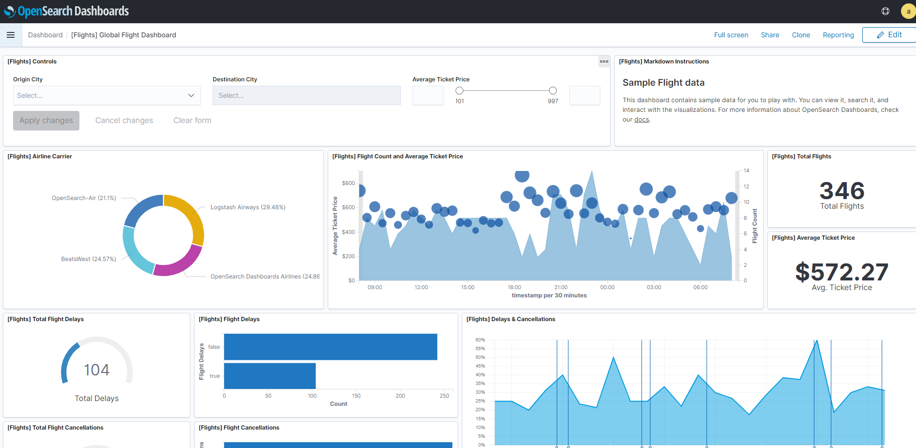Screen dimensions: 916x448
Task: Click BeatsWest pie label
Action: tap(89, 259)
